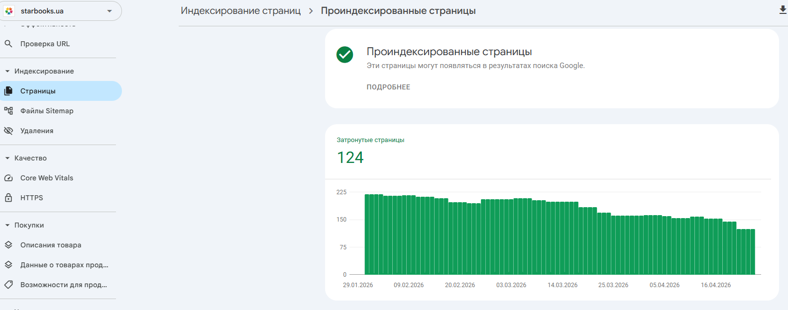788x310 pixels.
Task: Click the last bar of the chart
Action: click(x=753, y=252)
